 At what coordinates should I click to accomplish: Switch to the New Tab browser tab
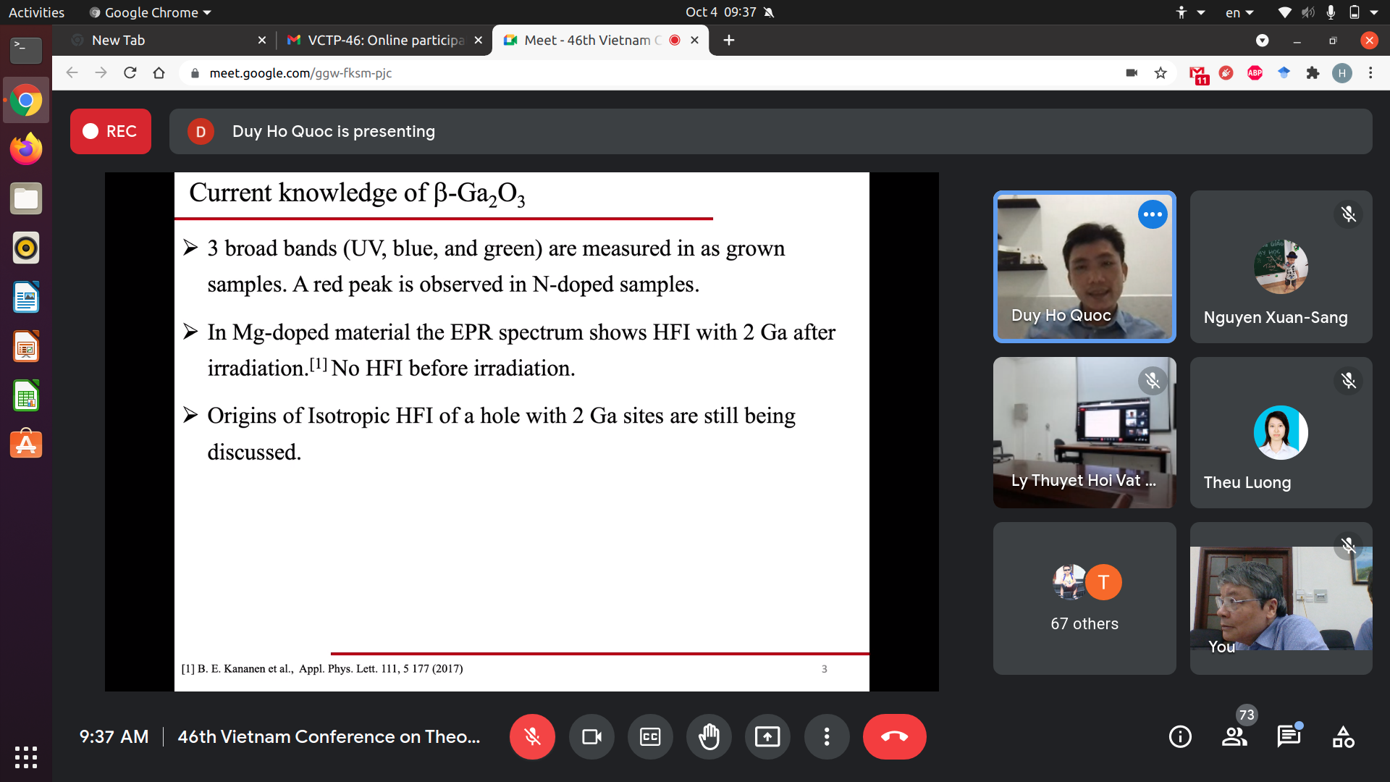click(167, 41)
